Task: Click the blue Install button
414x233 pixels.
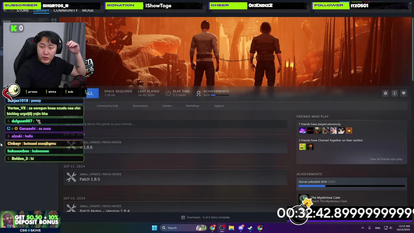Action: 92,93
